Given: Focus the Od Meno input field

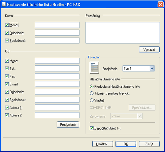Looking at the screenshot, I should pos(57,61).
